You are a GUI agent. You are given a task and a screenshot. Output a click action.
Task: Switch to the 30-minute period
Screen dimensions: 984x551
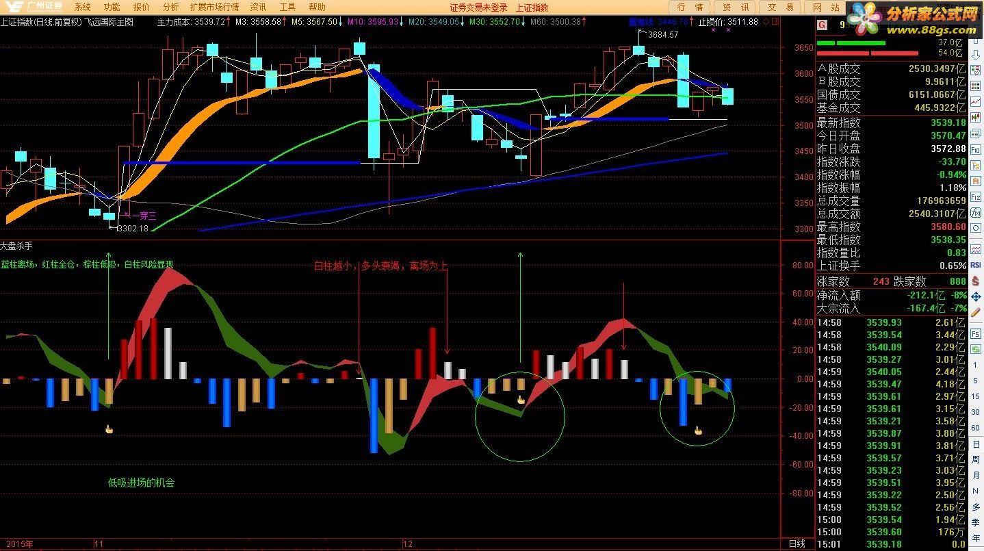click(x=976, y=411)
